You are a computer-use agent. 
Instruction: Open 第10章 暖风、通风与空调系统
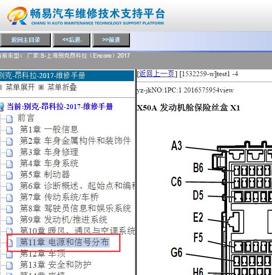coord(77,231)
